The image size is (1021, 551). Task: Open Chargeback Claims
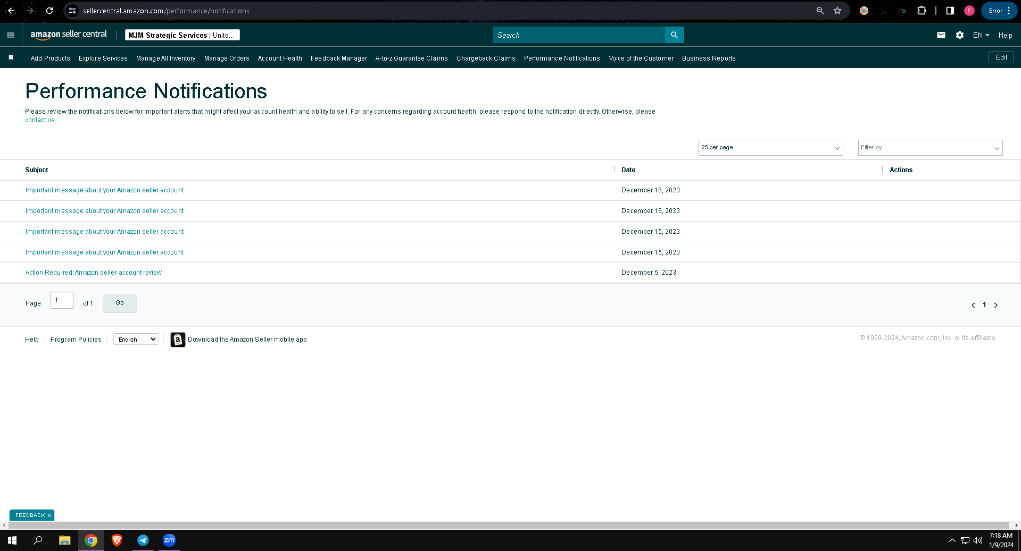(x=486, y=58)
